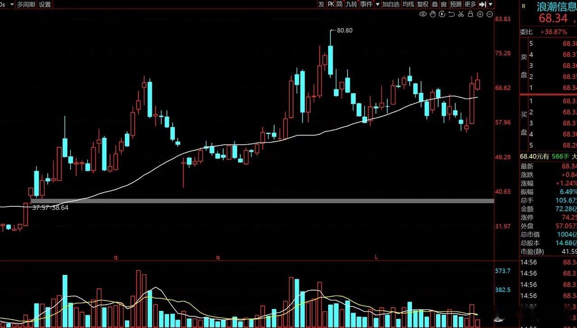Zoom out with the minus circle icon
Screen dimensions: 577x328
490,14
